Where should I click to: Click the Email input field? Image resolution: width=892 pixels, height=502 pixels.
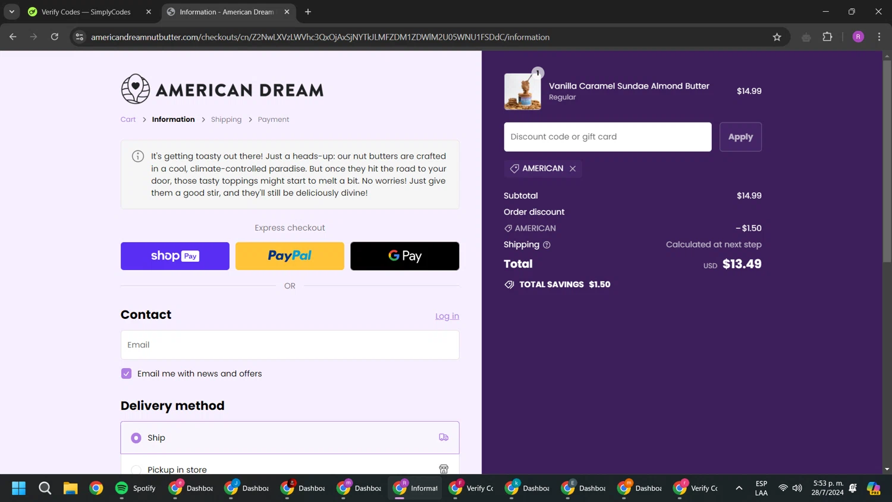click(290, 345)
